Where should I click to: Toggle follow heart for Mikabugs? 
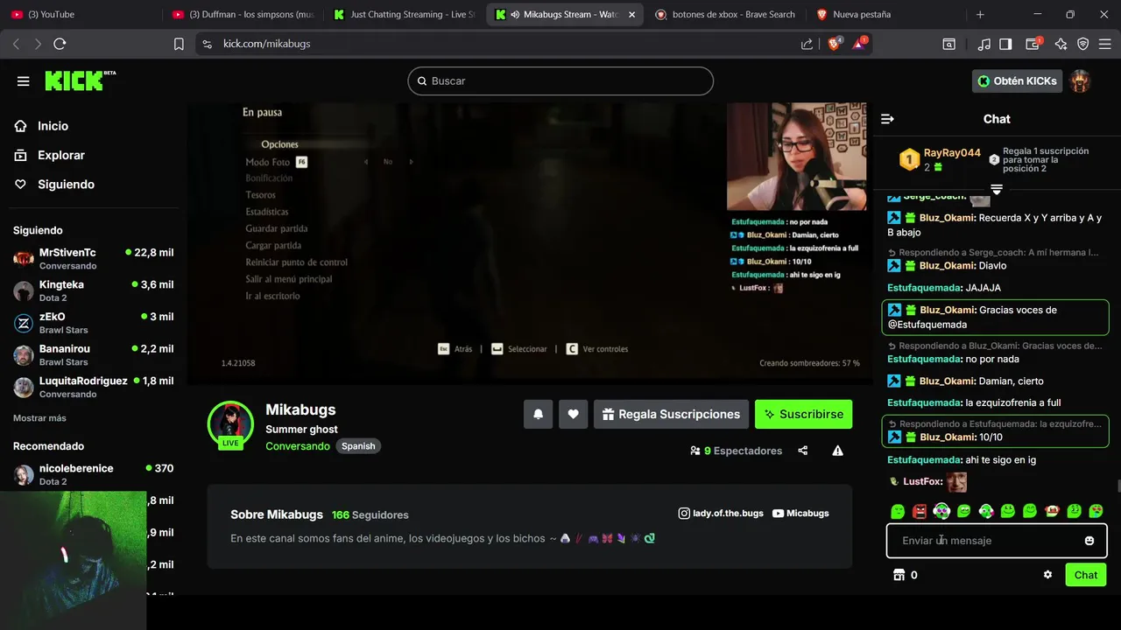(573, 414)
